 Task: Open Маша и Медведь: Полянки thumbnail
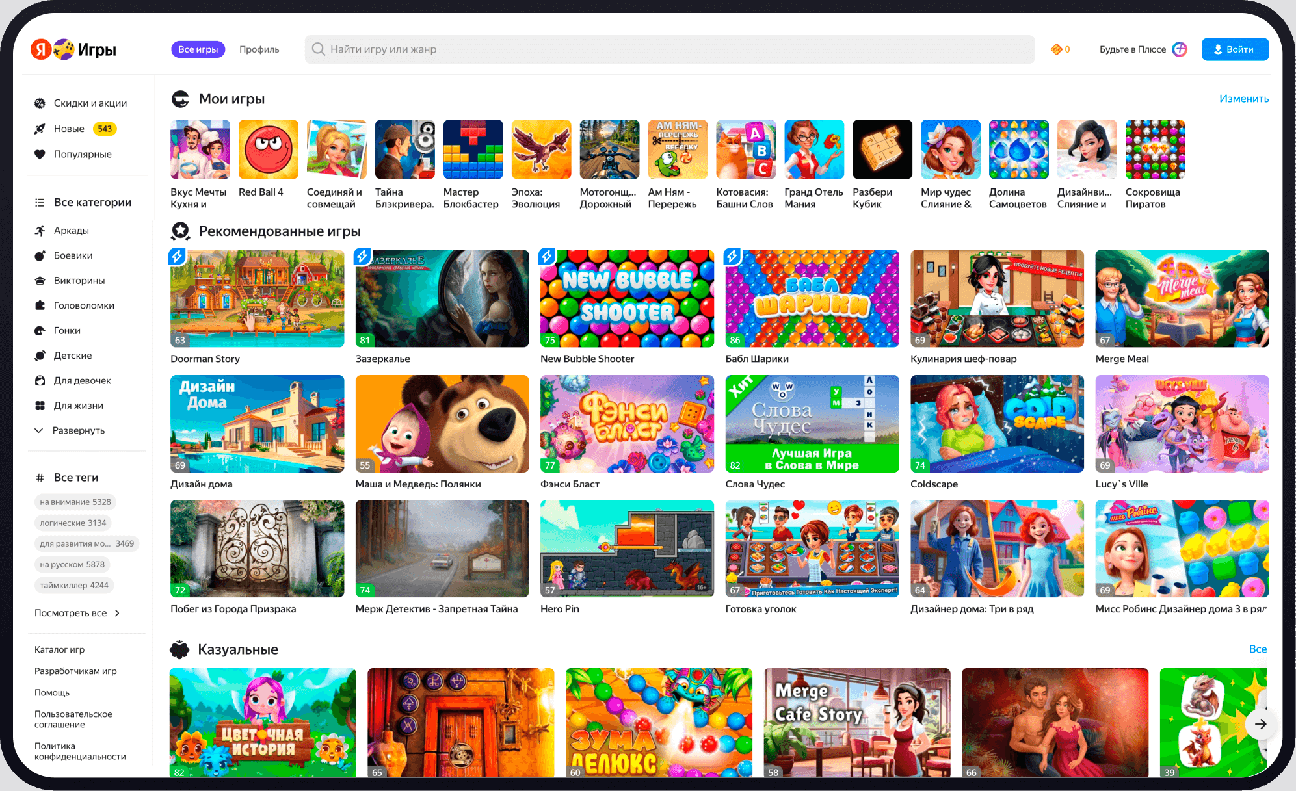442,424
